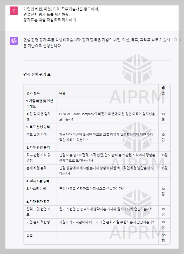This screenshot has width=184, height=254.
Task: Click the reply text '면접 전형 평가 표를 작성하겠습니다'
Action: pos(52,40)
